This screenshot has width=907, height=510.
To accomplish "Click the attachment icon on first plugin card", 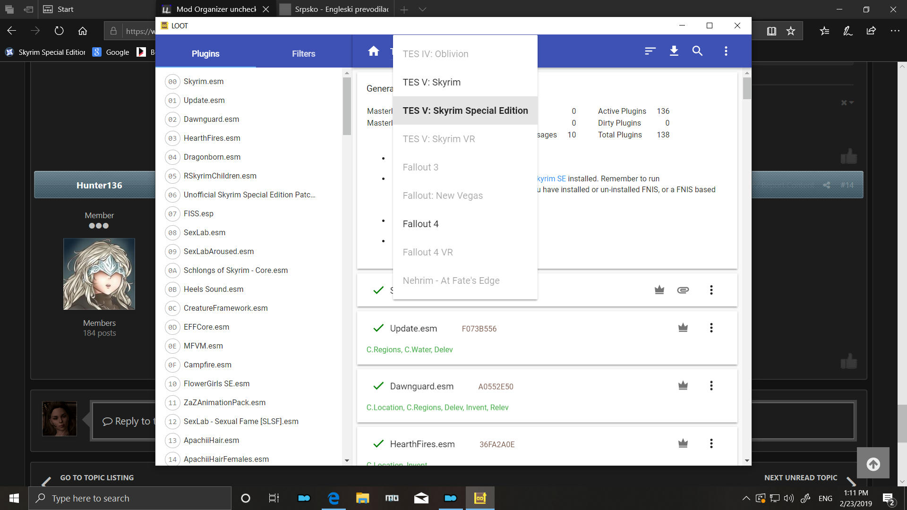I will pos(683,290).
